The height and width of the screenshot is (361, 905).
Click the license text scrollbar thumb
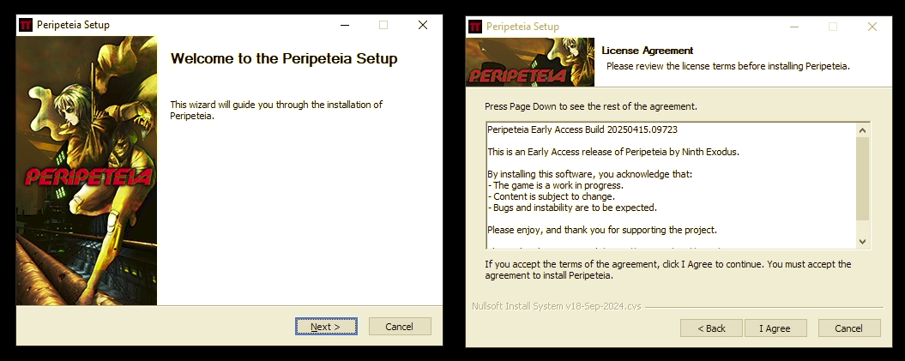pyautogui.click(x=863, y=178)
